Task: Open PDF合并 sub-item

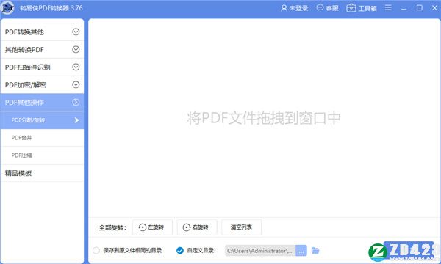Action: 42,138
